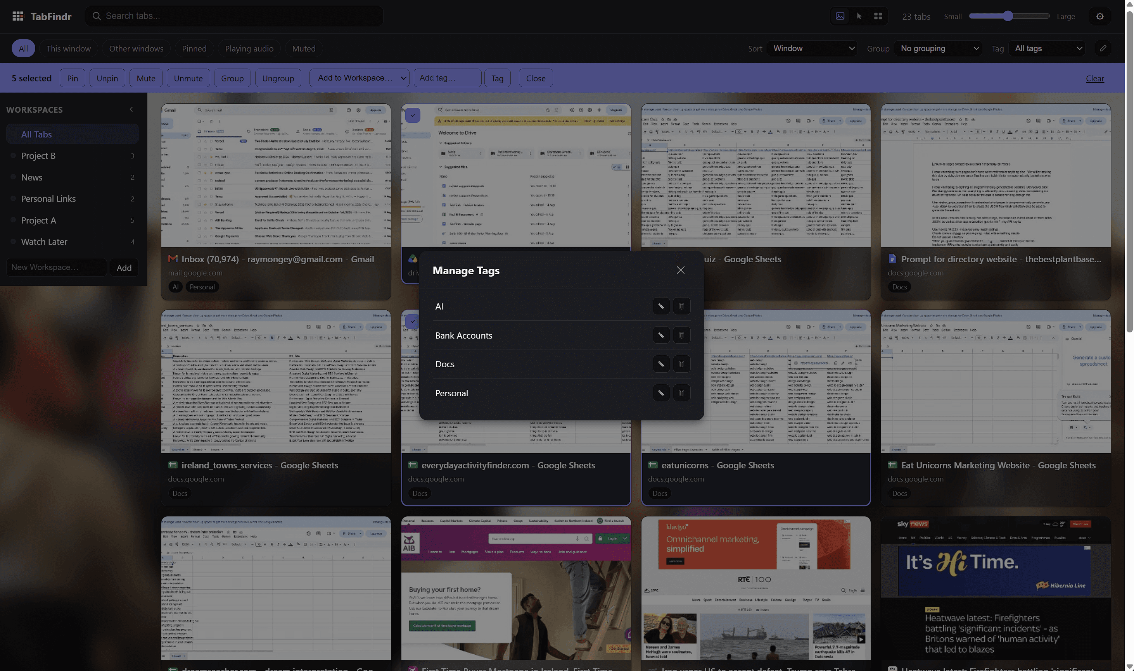Uncheck the Google Drive tab selection checkbox
Image resolution: width=1134 pixels, height=671 pixels.
tap(413, 115)
